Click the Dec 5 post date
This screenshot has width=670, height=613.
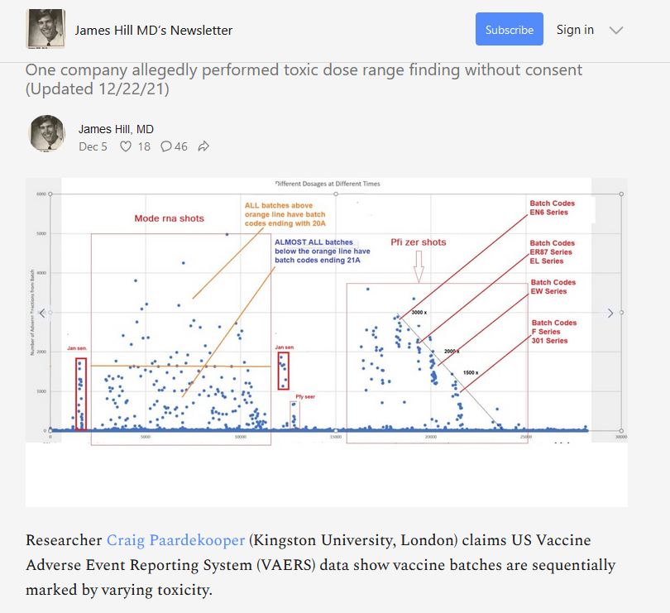(93, 146)
